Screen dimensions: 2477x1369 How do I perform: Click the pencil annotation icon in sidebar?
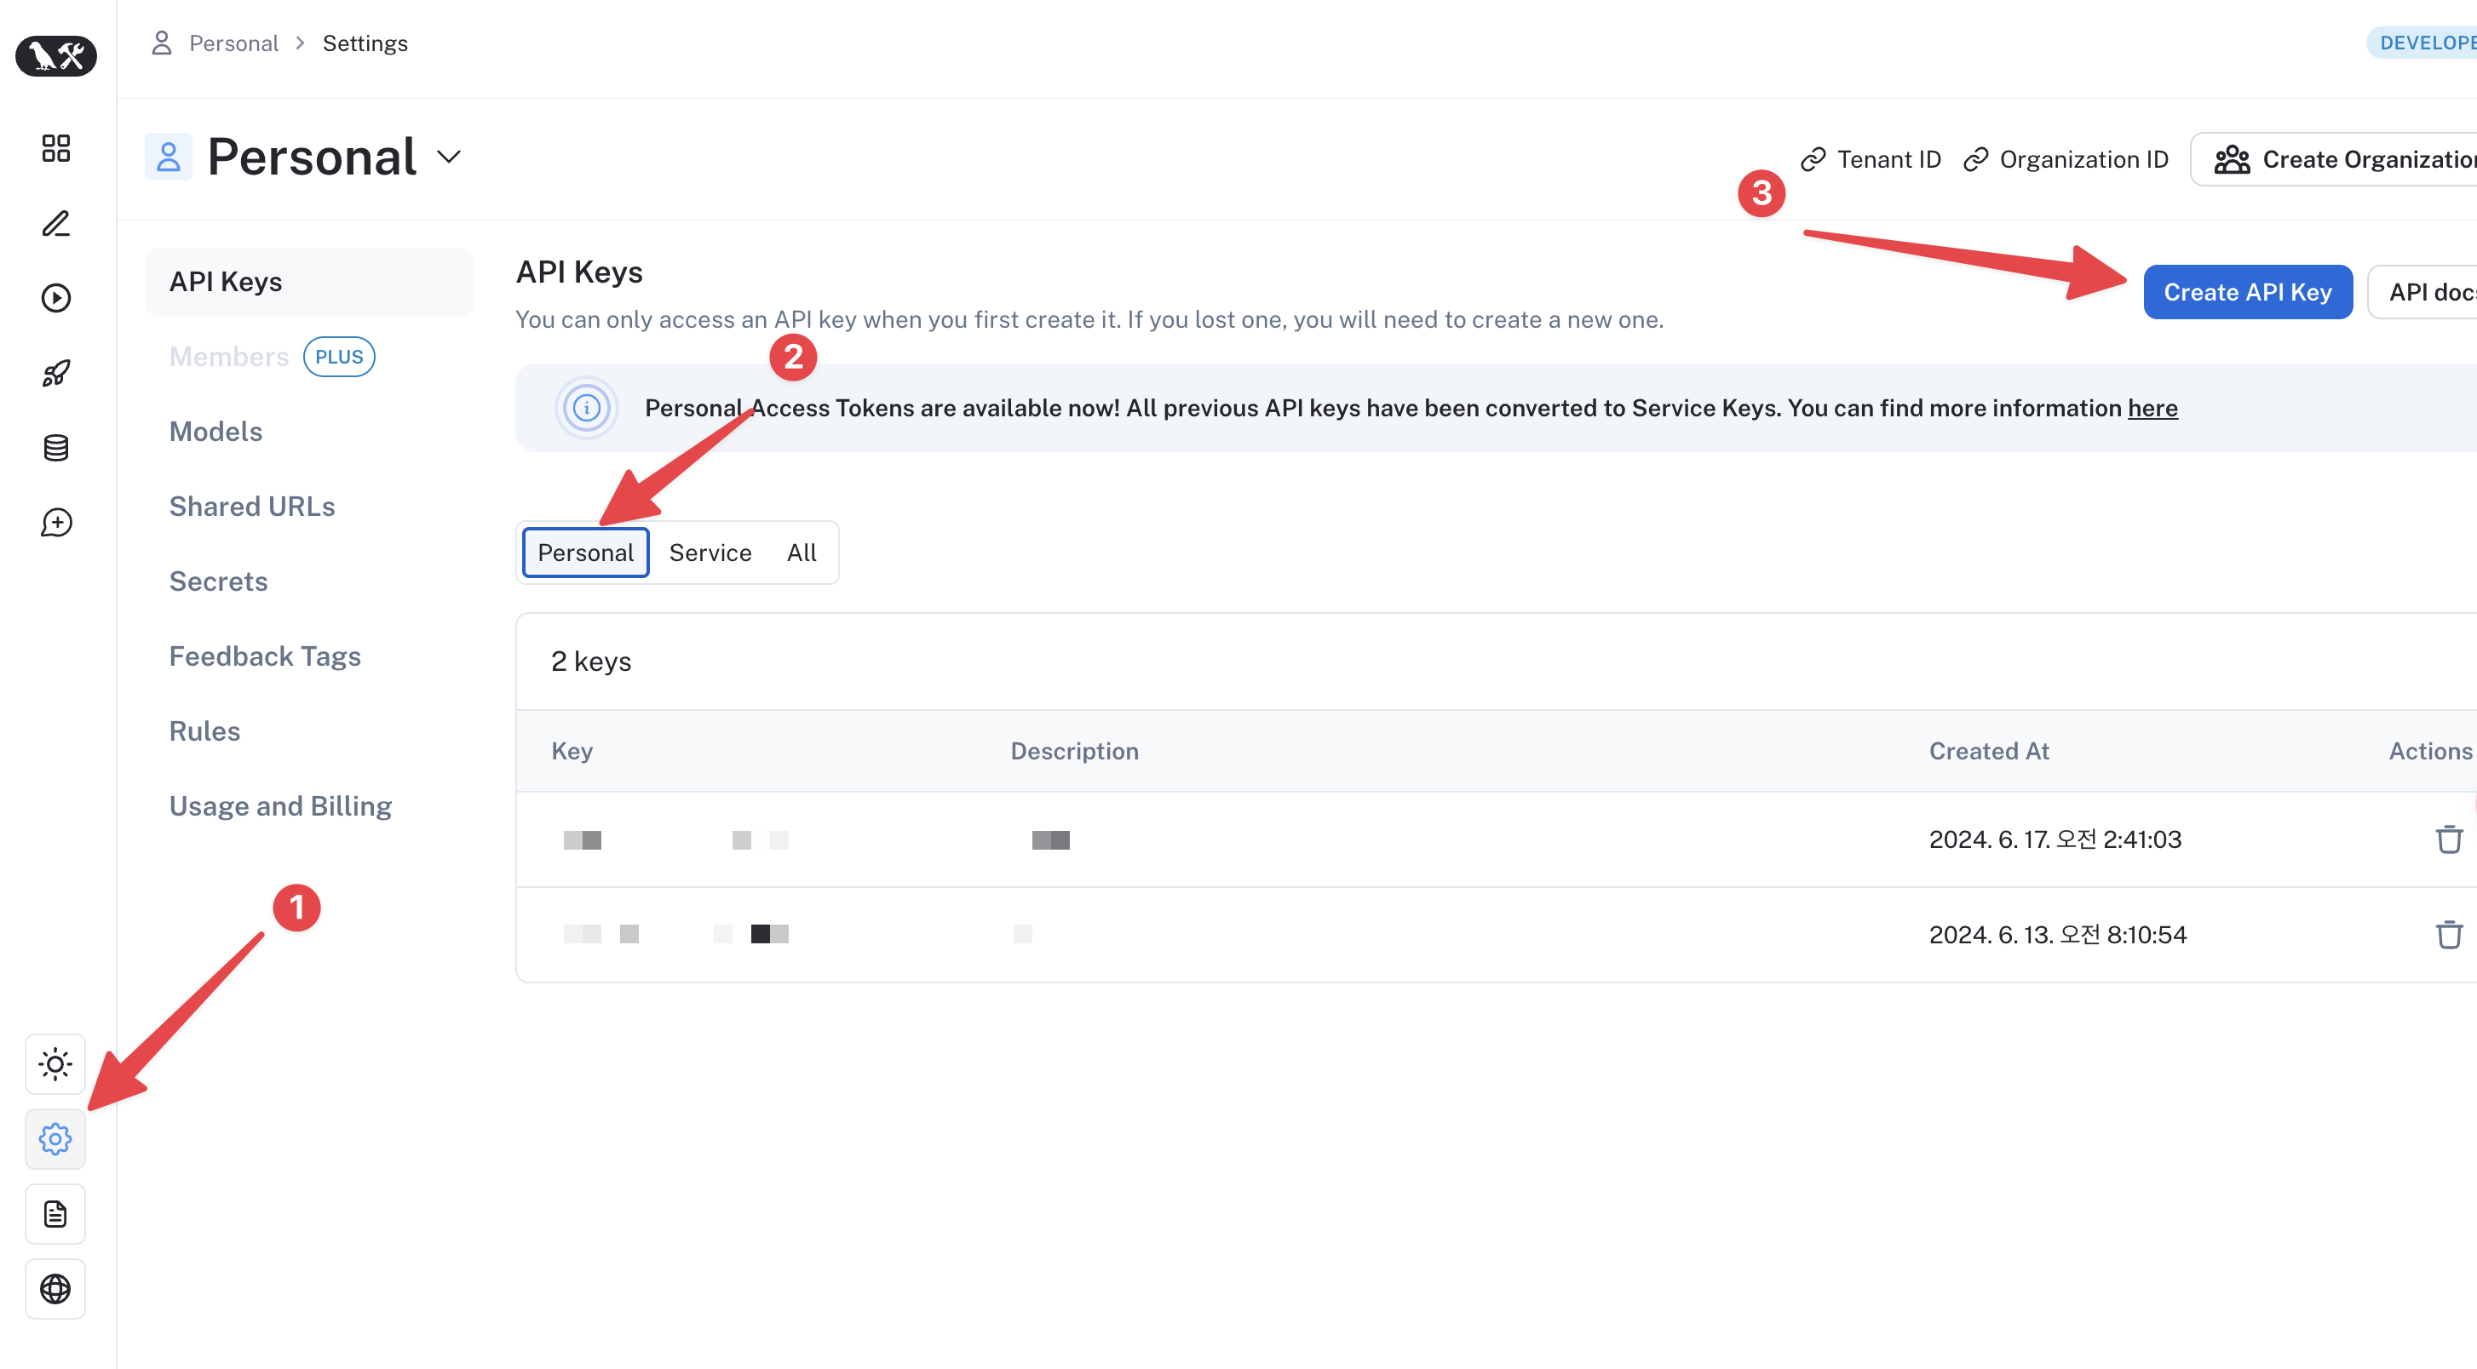click(55, 223)
